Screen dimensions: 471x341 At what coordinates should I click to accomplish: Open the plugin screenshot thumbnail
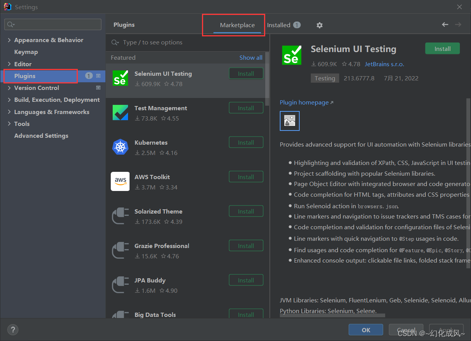click(290, 121)
